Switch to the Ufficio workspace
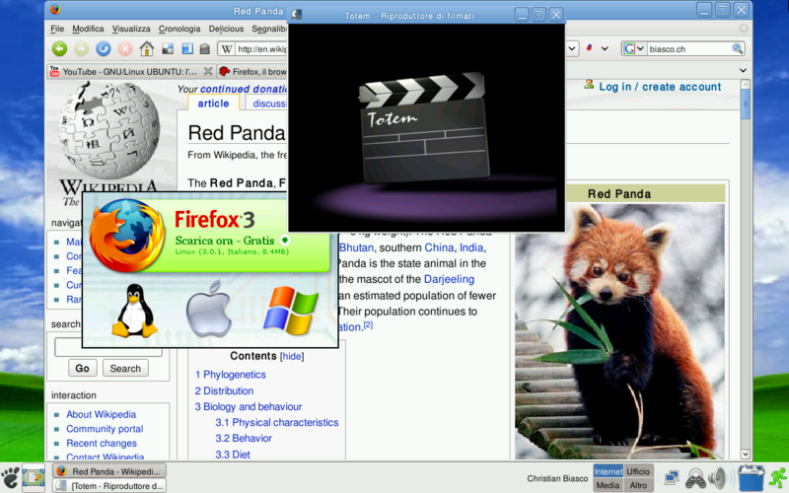This screenshot has width=789, height=493. [x=638, y=471]
